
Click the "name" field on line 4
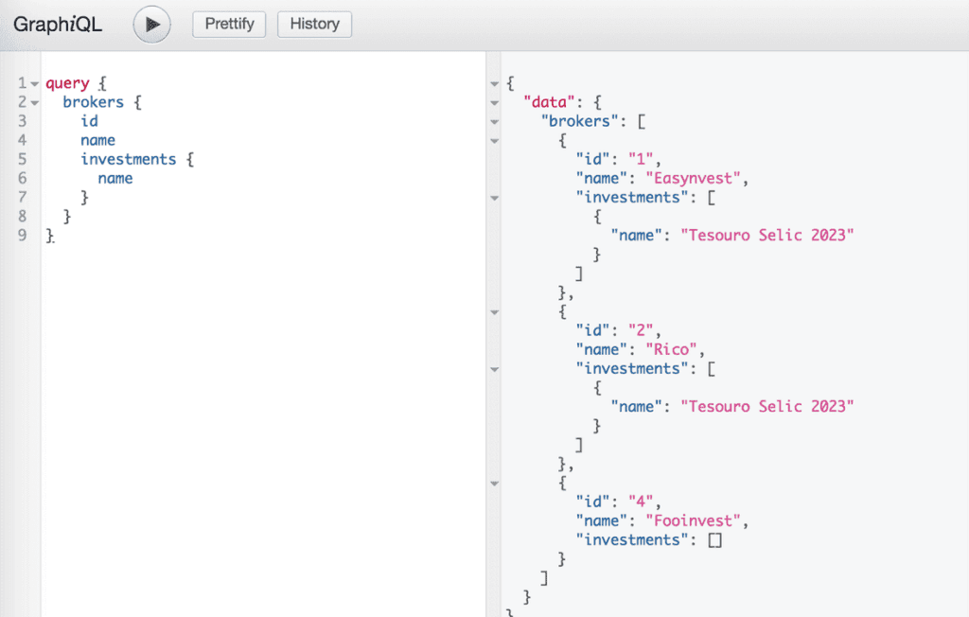pos(97,140)
